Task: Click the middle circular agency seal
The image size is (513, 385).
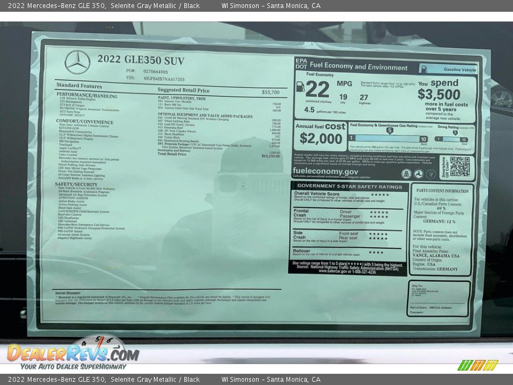Action: 418,174
